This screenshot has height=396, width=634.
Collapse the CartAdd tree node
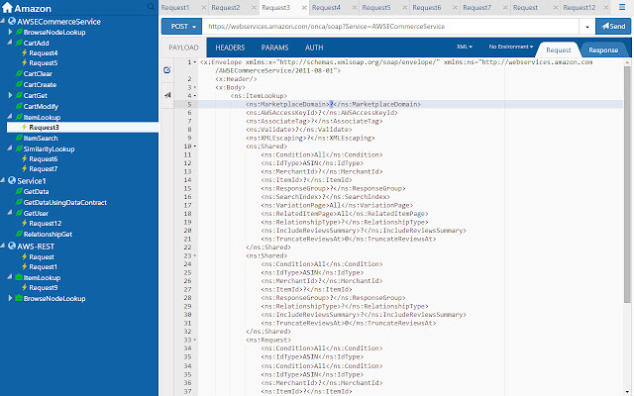point(9,44)
